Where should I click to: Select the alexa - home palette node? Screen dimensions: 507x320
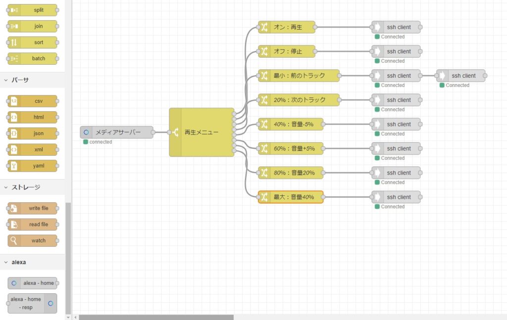(x=32, y=283)
